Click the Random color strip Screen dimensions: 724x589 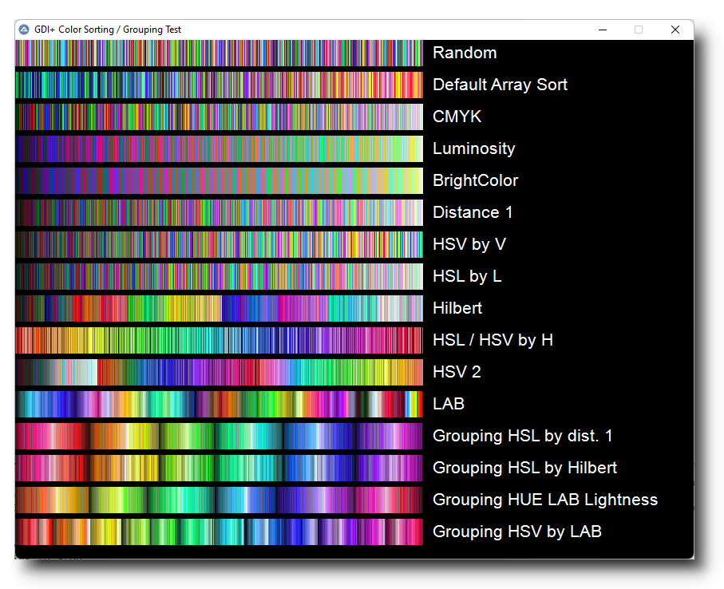click(x=219, y=53)
